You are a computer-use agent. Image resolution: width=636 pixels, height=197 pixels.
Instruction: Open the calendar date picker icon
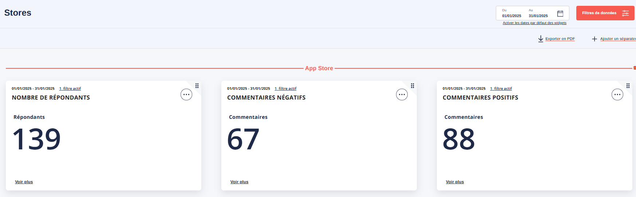click(x=560, y=14)
